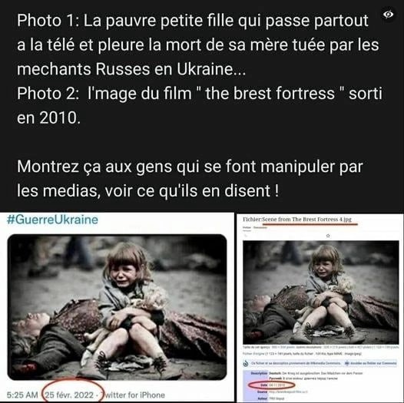The height and width of the screenshot is (403, 404).
Task: Open the Twitter for iPhone source link
Action: 133,395
